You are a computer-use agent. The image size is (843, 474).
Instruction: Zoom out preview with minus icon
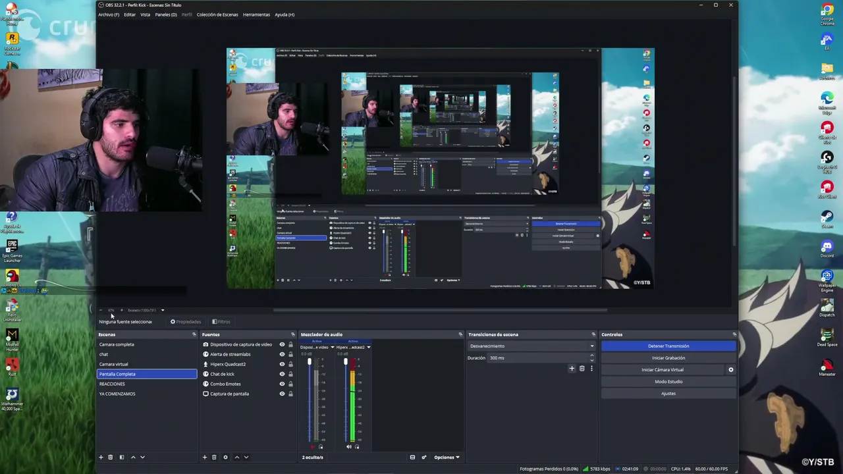[101, 310]
